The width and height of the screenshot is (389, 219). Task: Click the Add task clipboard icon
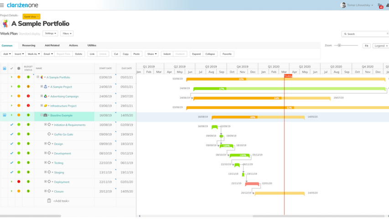click(x=49, y=201)
